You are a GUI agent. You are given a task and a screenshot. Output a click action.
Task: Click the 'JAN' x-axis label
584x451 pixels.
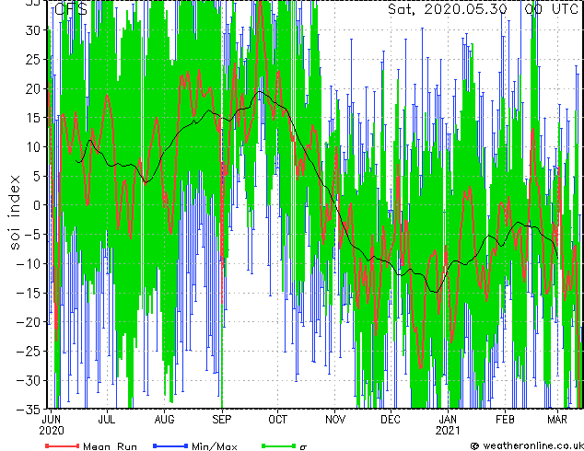pos(448,420)
